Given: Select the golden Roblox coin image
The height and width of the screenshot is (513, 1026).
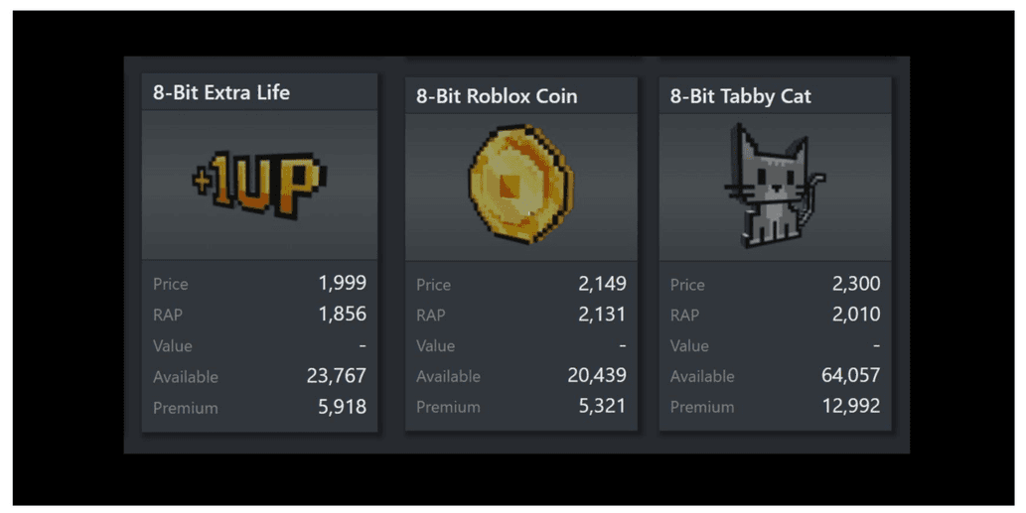Looking at the screenshot, I should coord(520,184).
